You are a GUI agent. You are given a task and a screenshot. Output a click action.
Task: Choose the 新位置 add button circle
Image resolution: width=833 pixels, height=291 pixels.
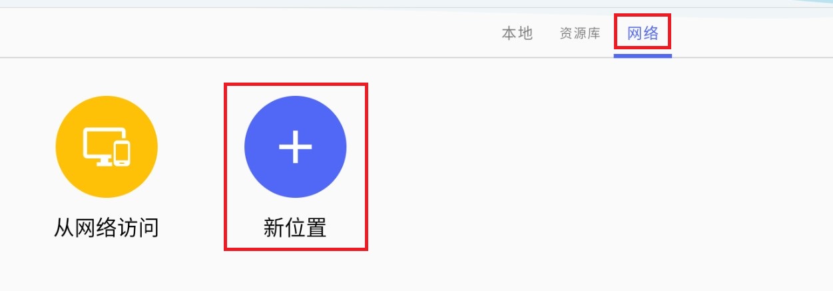point(295,146)
